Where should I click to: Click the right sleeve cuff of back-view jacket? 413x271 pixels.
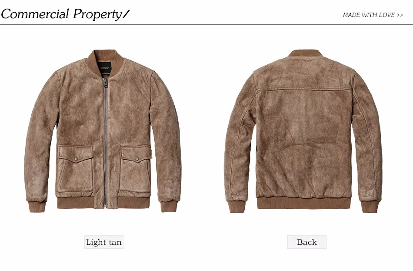coord(370,206)
